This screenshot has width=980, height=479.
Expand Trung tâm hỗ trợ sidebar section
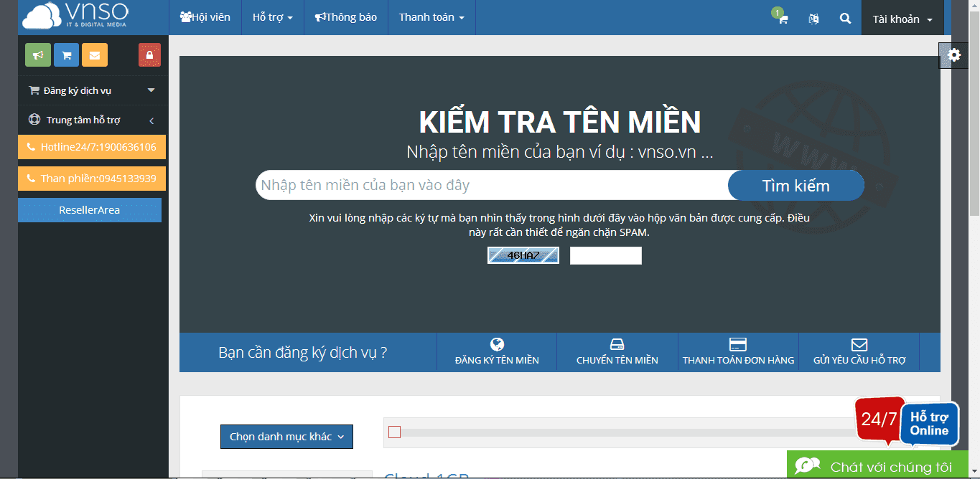click(x=92, y=120)
